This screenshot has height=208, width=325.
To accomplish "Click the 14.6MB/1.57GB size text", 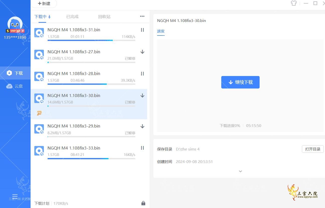I will coord(60,102).
